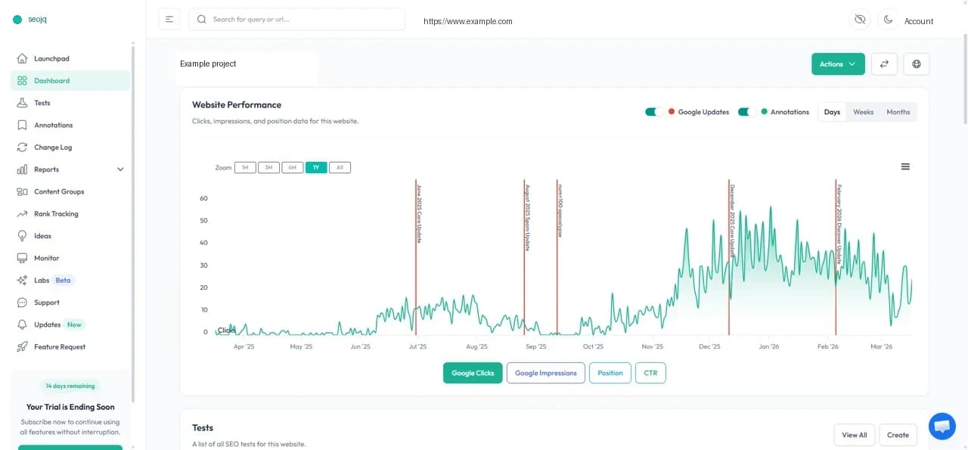Toggle data visibility with the crossed-eye icon
Screen dimensions: 968x450
[x=860, y=20]
